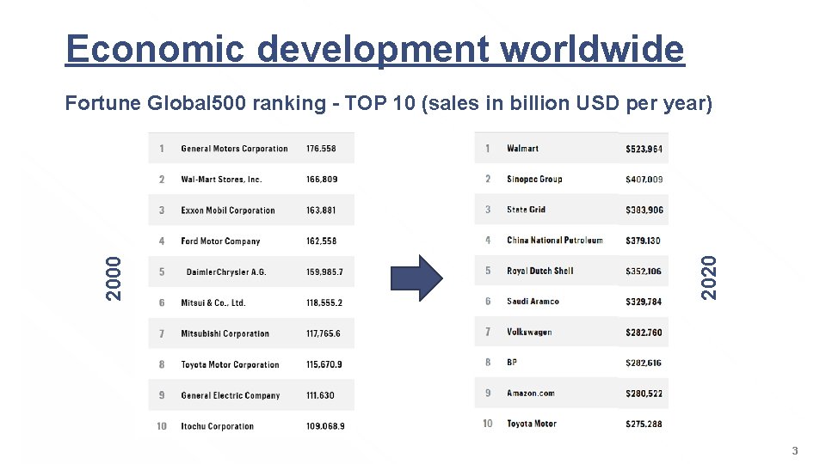Select 'Sinopec Group' entry

pyautogui.click(x=534, y=179)
